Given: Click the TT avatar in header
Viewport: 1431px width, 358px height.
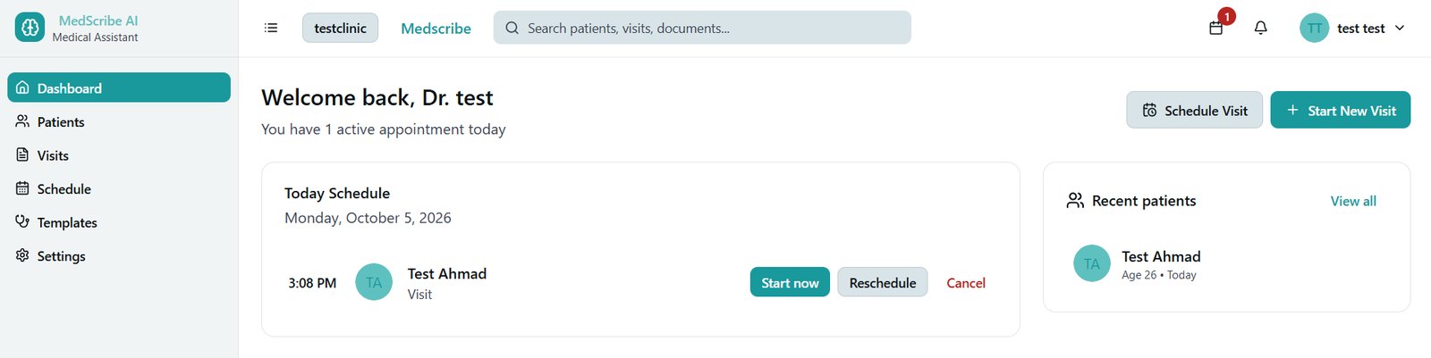Looking at the screenshot, I should pos(1314,28).
